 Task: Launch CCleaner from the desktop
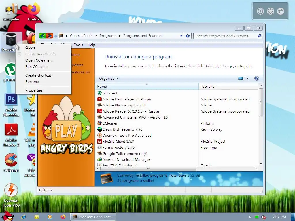[11, 163]
